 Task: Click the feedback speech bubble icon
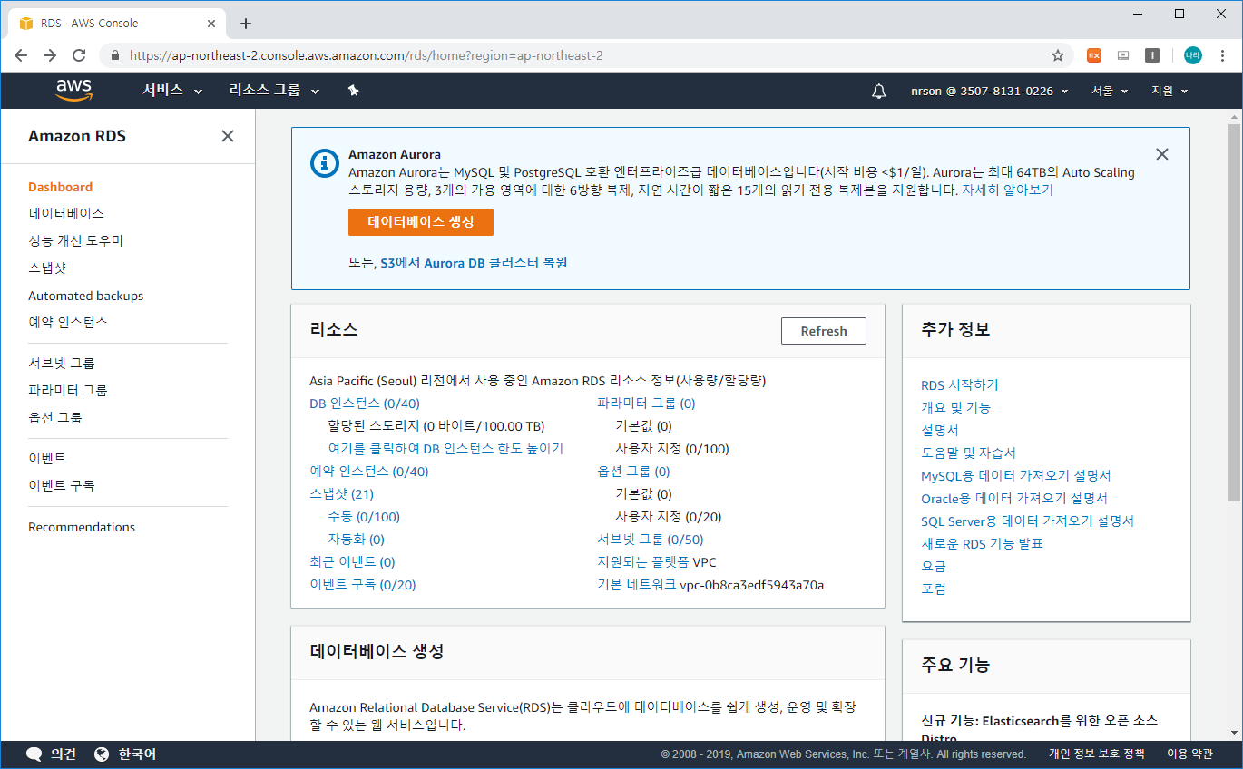click(x=34, y=754)
